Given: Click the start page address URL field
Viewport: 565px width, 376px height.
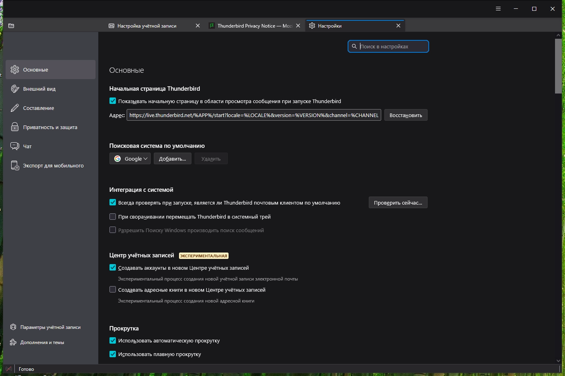Looking at the screenshot, I should point(254,115).
